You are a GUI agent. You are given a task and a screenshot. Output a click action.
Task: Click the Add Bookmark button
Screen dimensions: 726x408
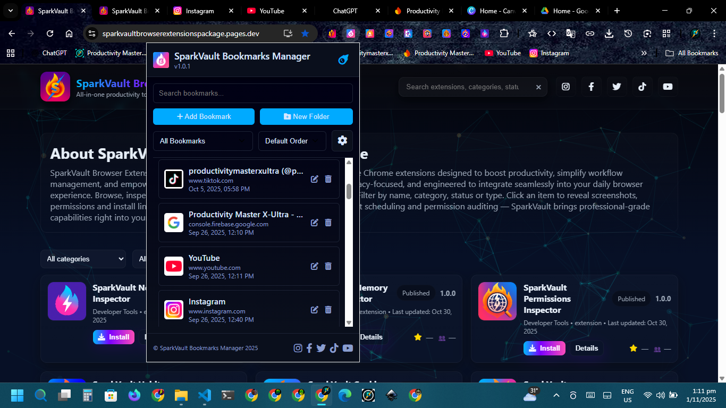(204, 116)
